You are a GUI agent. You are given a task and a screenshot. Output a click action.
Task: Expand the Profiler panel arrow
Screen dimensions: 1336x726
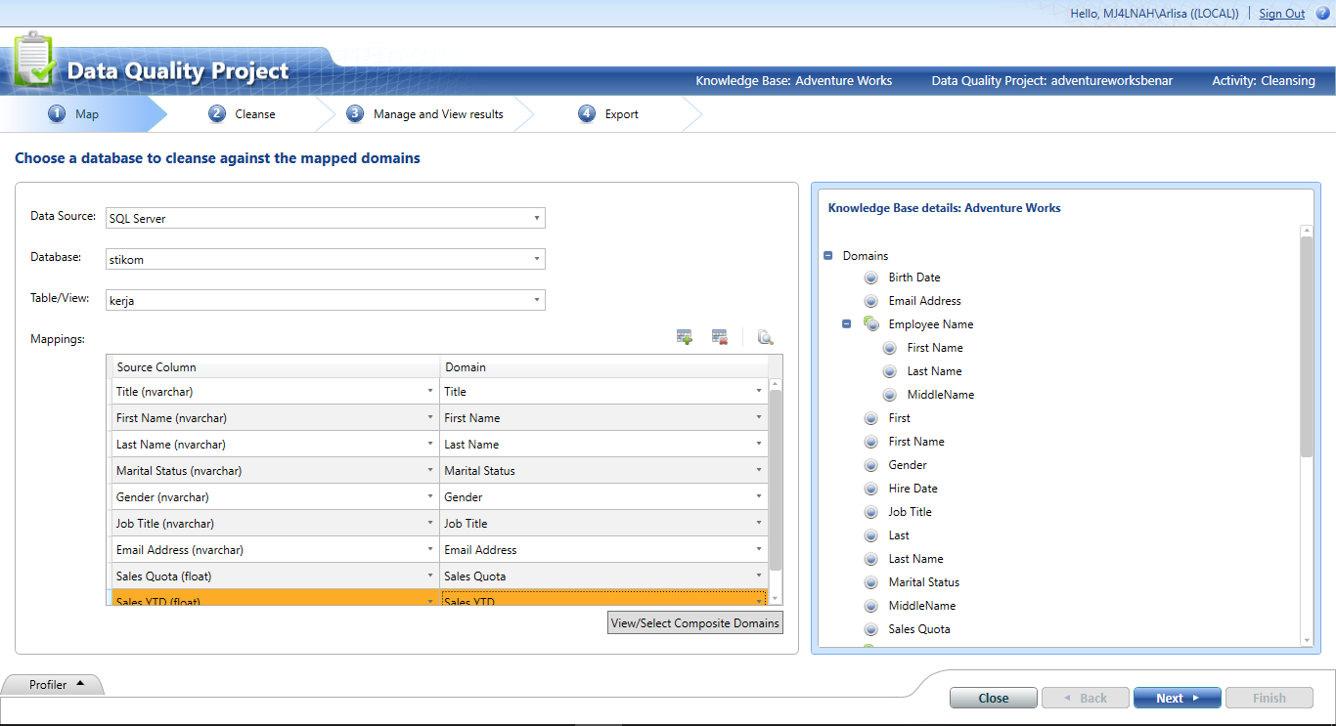[82, 683]
